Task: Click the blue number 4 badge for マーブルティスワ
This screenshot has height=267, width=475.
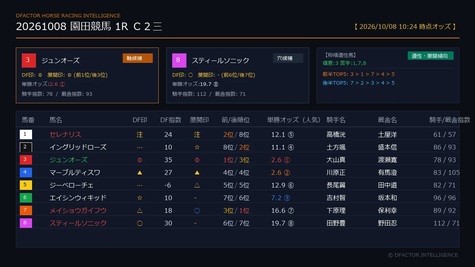Action: click(x=26, y=172)
